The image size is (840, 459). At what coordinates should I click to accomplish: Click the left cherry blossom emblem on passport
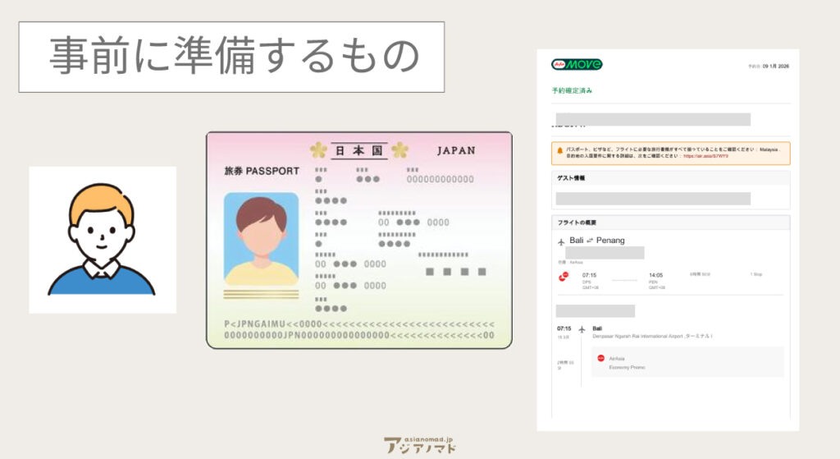(x=318, y=150)
